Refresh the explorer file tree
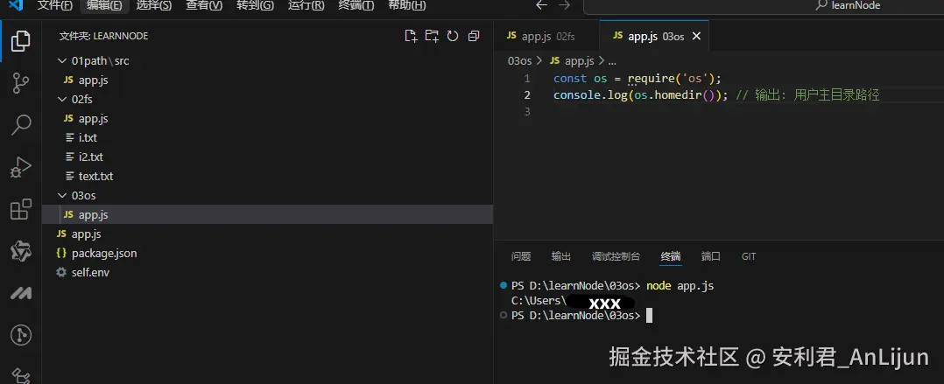944x384 pixels. pos(453,36)
